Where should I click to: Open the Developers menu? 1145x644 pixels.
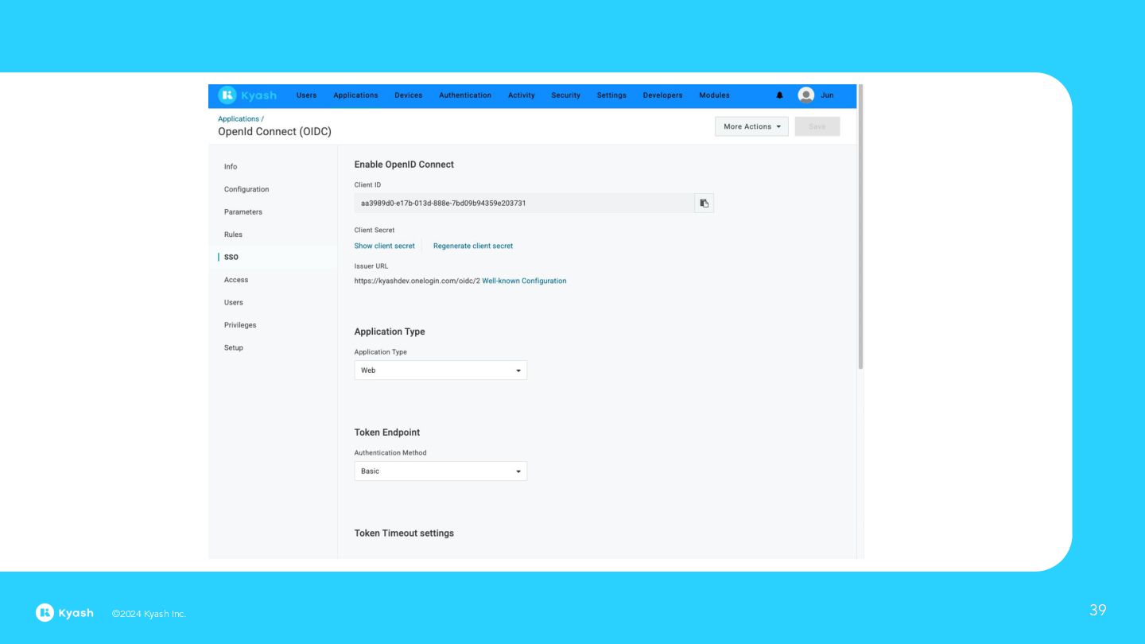[662, 95]
